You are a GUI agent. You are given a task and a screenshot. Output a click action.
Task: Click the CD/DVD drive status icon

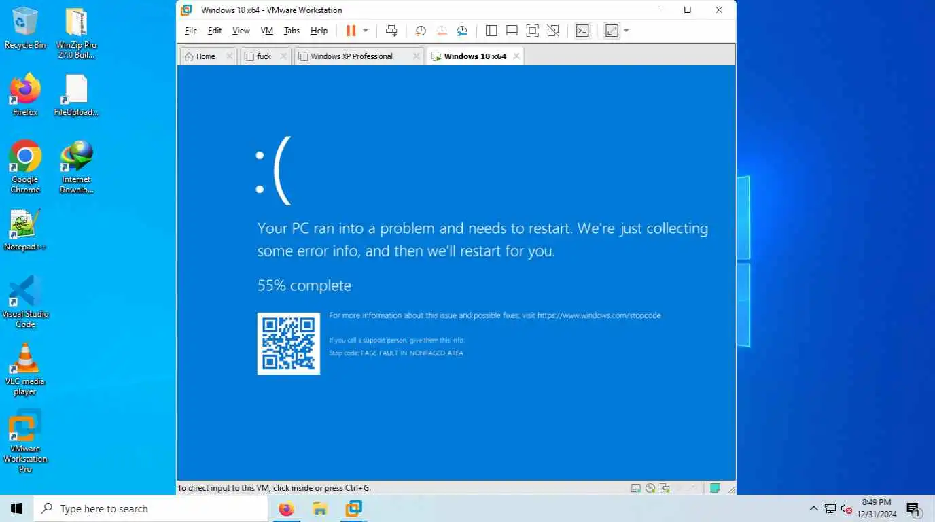coord(650,488)
